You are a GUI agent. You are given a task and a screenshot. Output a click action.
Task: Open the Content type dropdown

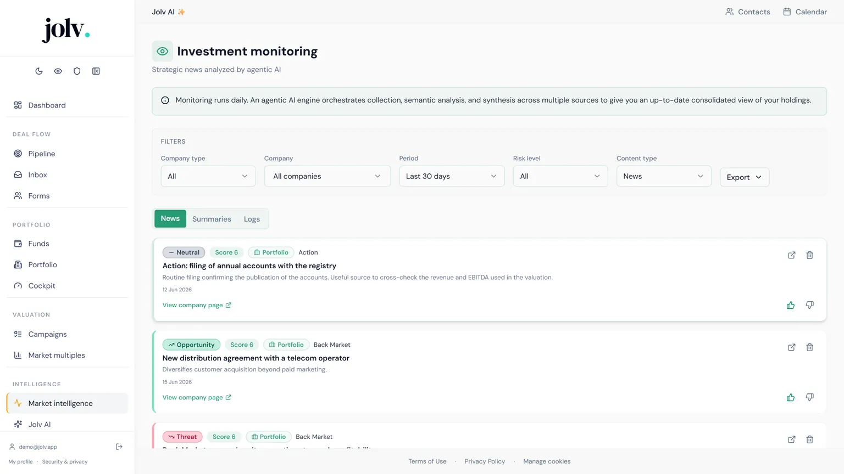pyautogui.click(x=664, y=176)
